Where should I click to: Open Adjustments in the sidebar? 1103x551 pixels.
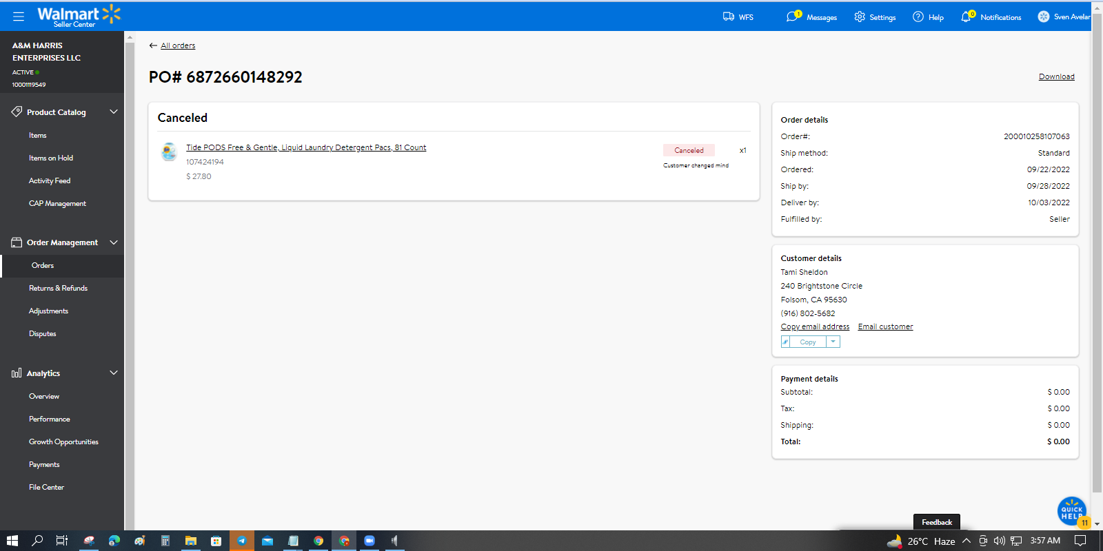coord(48,311)
